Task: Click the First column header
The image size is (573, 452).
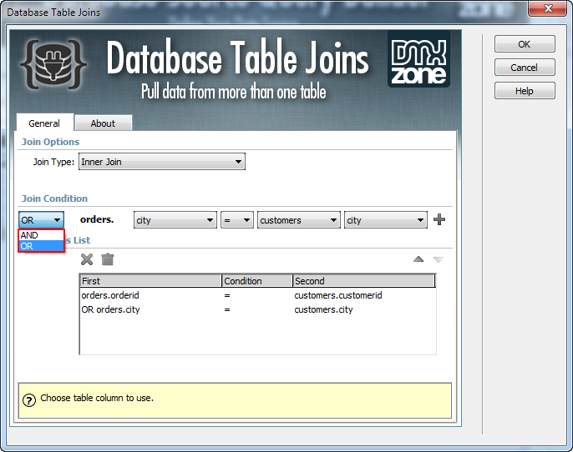Action: pyautogui.click(x=150, y=281)
